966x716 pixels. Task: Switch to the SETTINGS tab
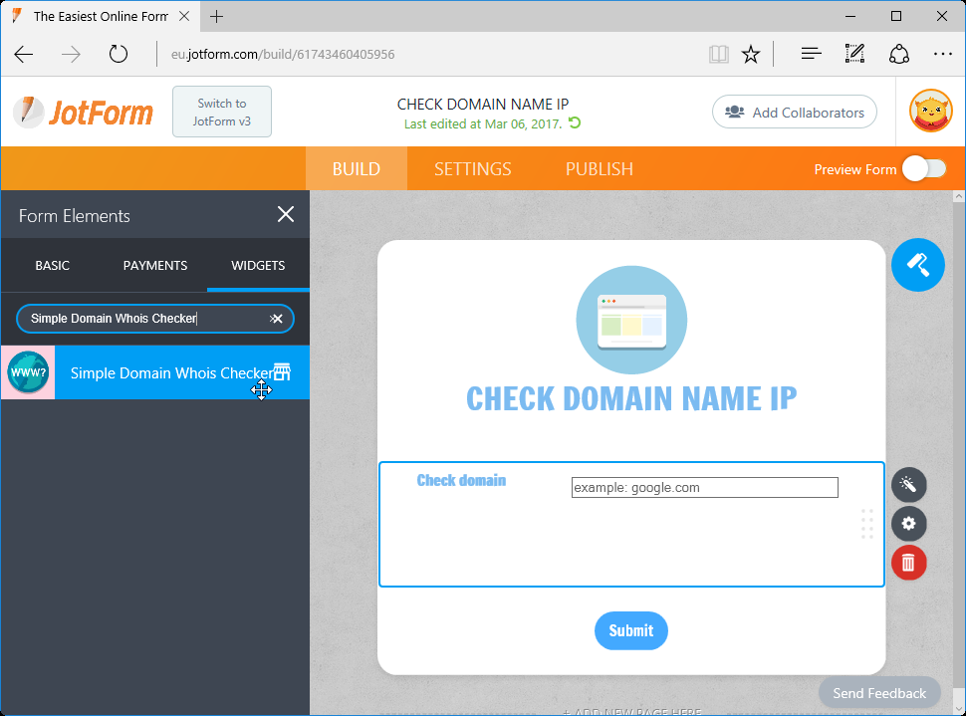[471, 169]
